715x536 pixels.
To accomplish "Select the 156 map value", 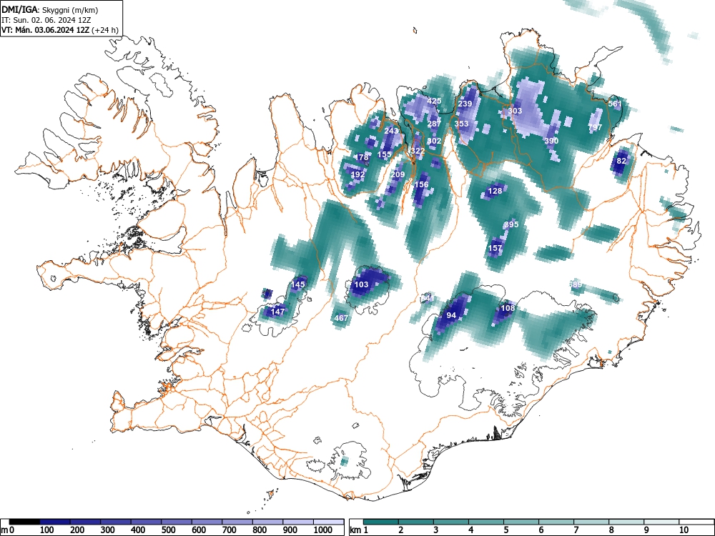I will (x=421, y=184).
